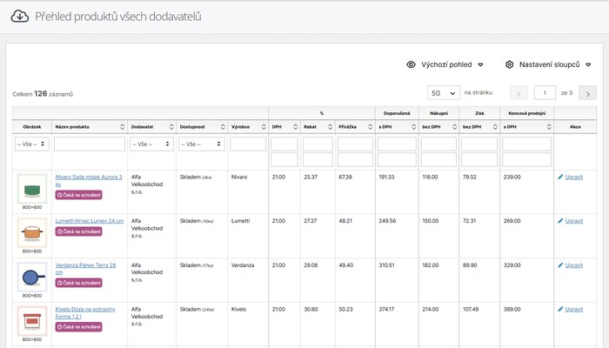The image size is (609, 348).
Task: Click Čeká na schválení badge for Nivaro
Action: click(78, 195)
